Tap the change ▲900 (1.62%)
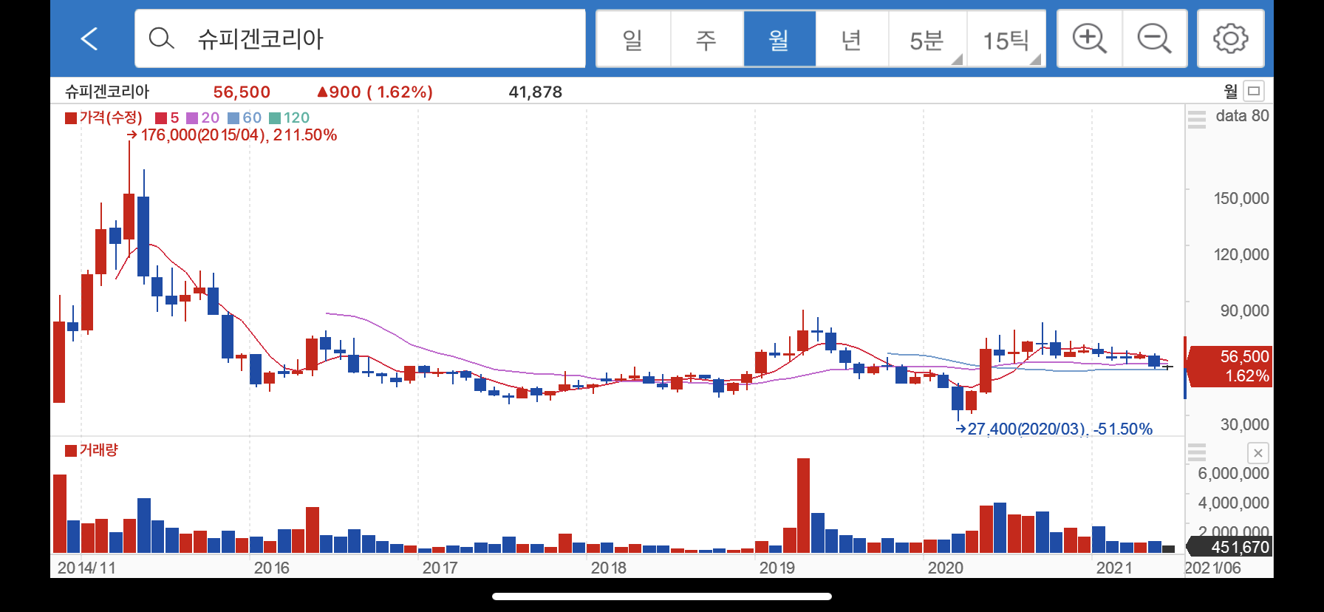The height and width of the screenshot is (612, 1324). pos(375,92)
